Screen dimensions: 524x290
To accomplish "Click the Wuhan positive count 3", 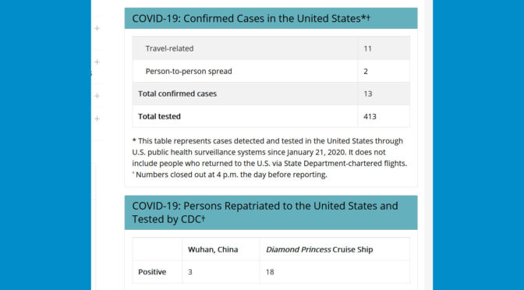I will tap(189, 272).
